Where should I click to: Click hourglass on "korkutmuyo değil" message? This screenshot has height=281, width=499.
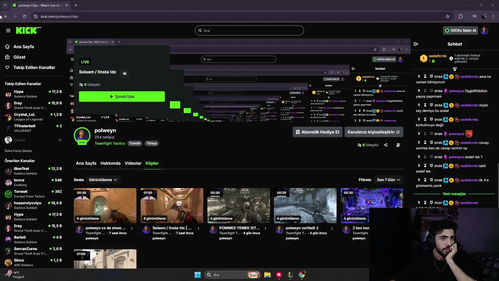click(x=425, y=119)
